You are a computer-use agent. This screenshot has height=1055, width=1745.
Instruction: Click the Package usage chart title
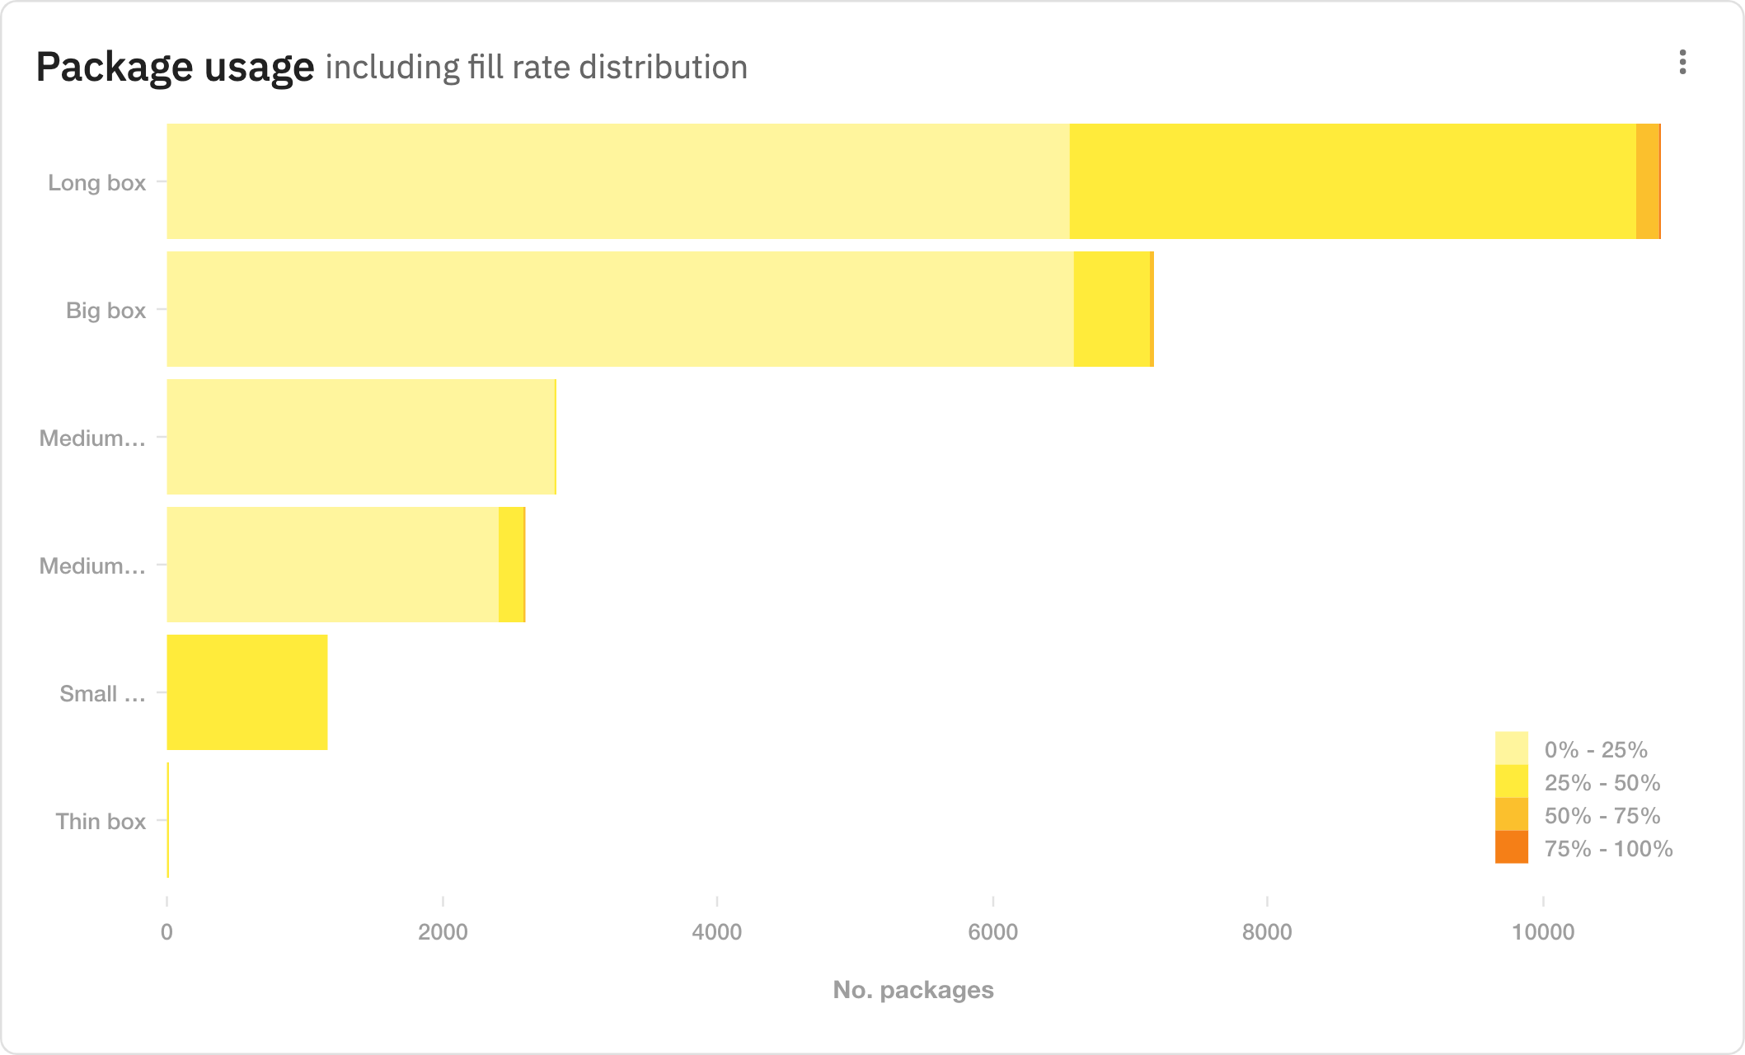(175, 67)
